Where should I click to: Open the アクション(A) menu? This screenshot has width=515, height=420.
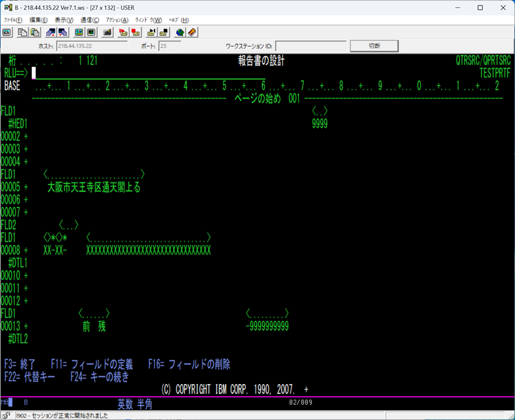pyautogui.click(x=117, y=20)
